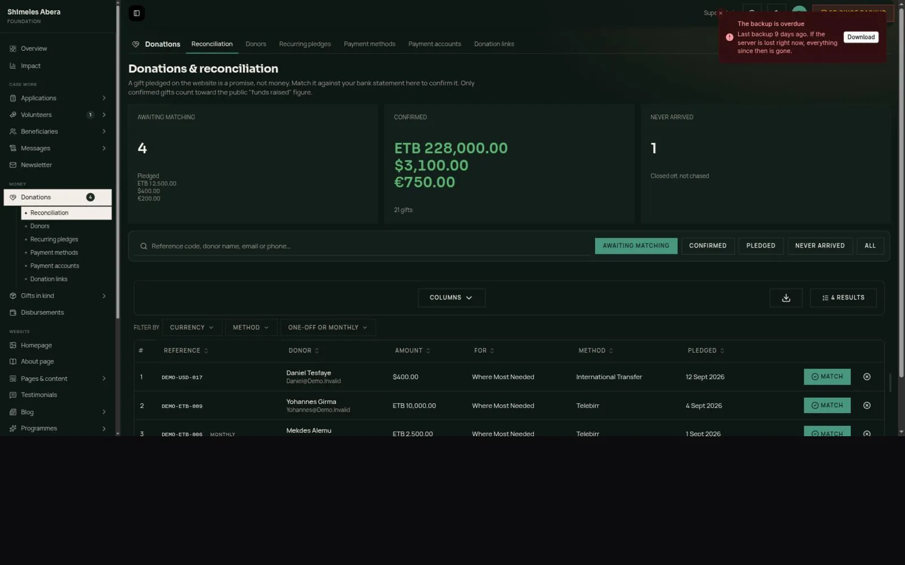Screen dimensions: 905x565
Task: Switch to the Donors tab
Action: (256, 44)
